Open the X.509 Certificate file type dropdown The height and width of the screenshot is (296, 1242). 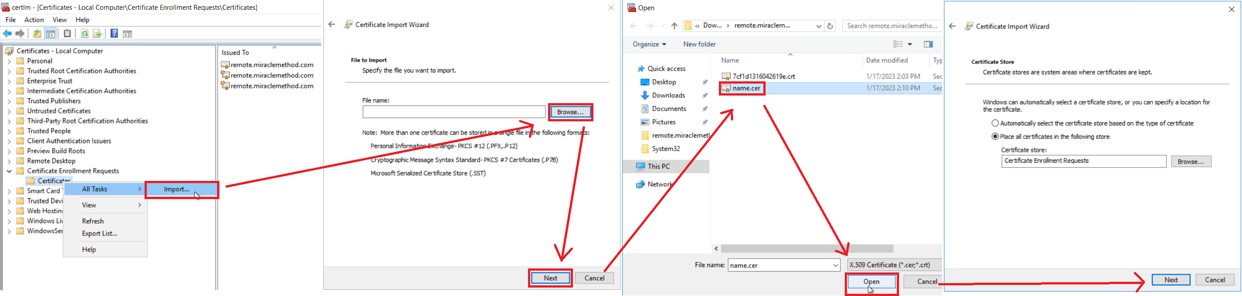click(893, 265)
